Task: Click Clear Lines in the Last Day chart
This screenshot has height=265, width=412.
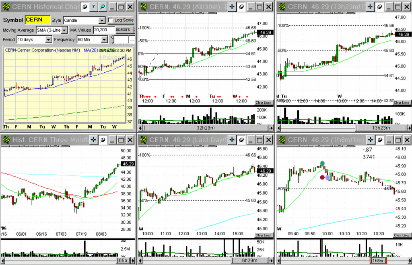Action: [263, 235]
